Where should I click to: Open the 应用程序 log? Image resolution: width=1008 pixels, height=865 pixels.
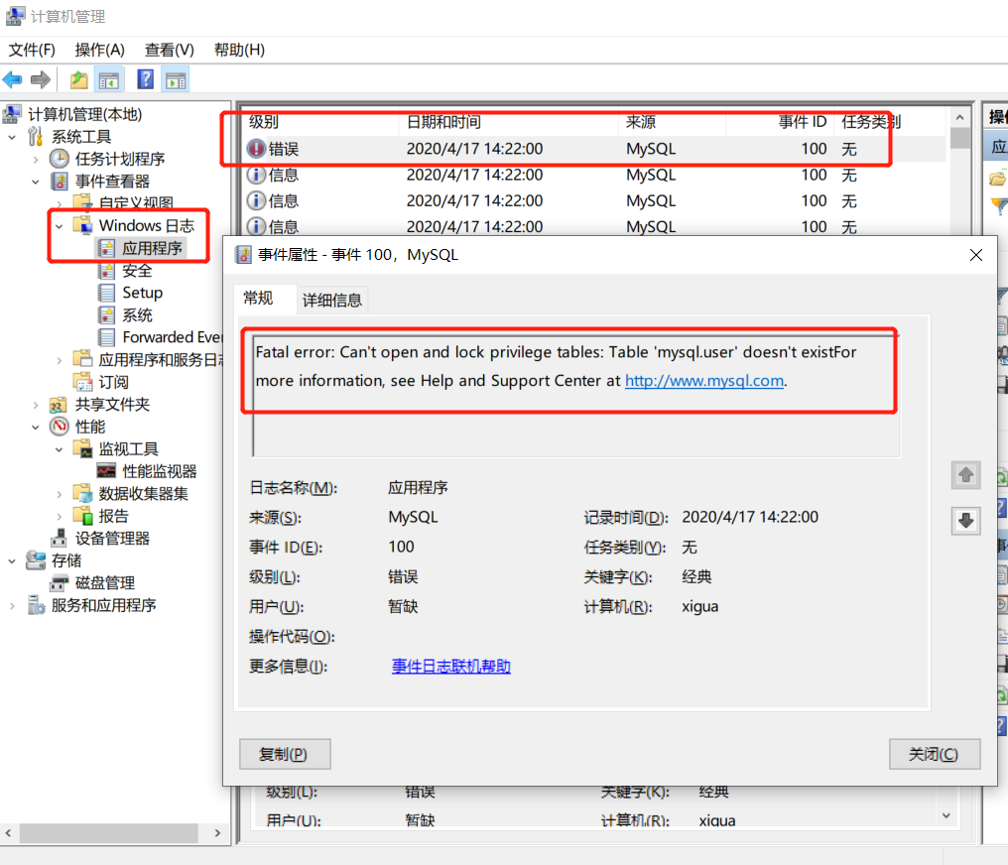point(153,248)
